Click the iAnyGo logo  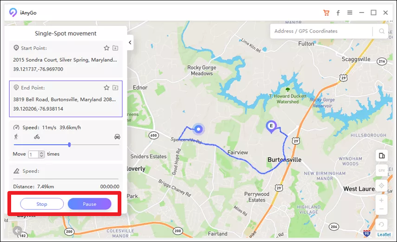click(13, 13)
